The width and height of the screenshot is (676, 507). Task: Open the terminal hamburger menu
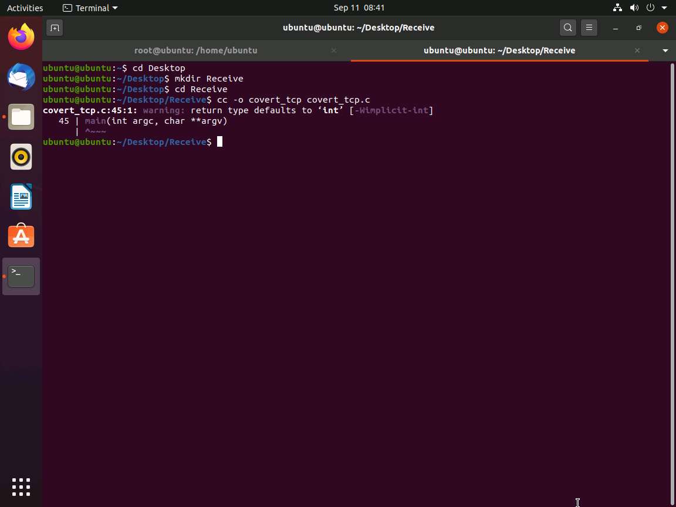coord(589,28)
